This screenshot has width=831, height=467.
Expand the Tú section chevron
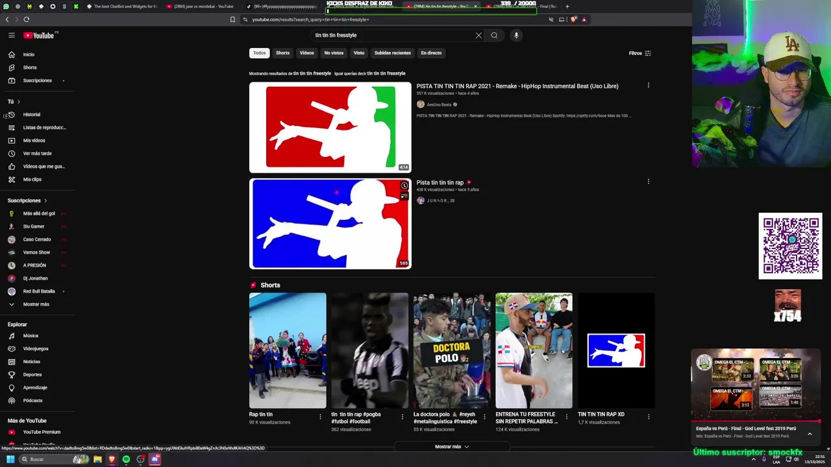(x=18, y=102)
